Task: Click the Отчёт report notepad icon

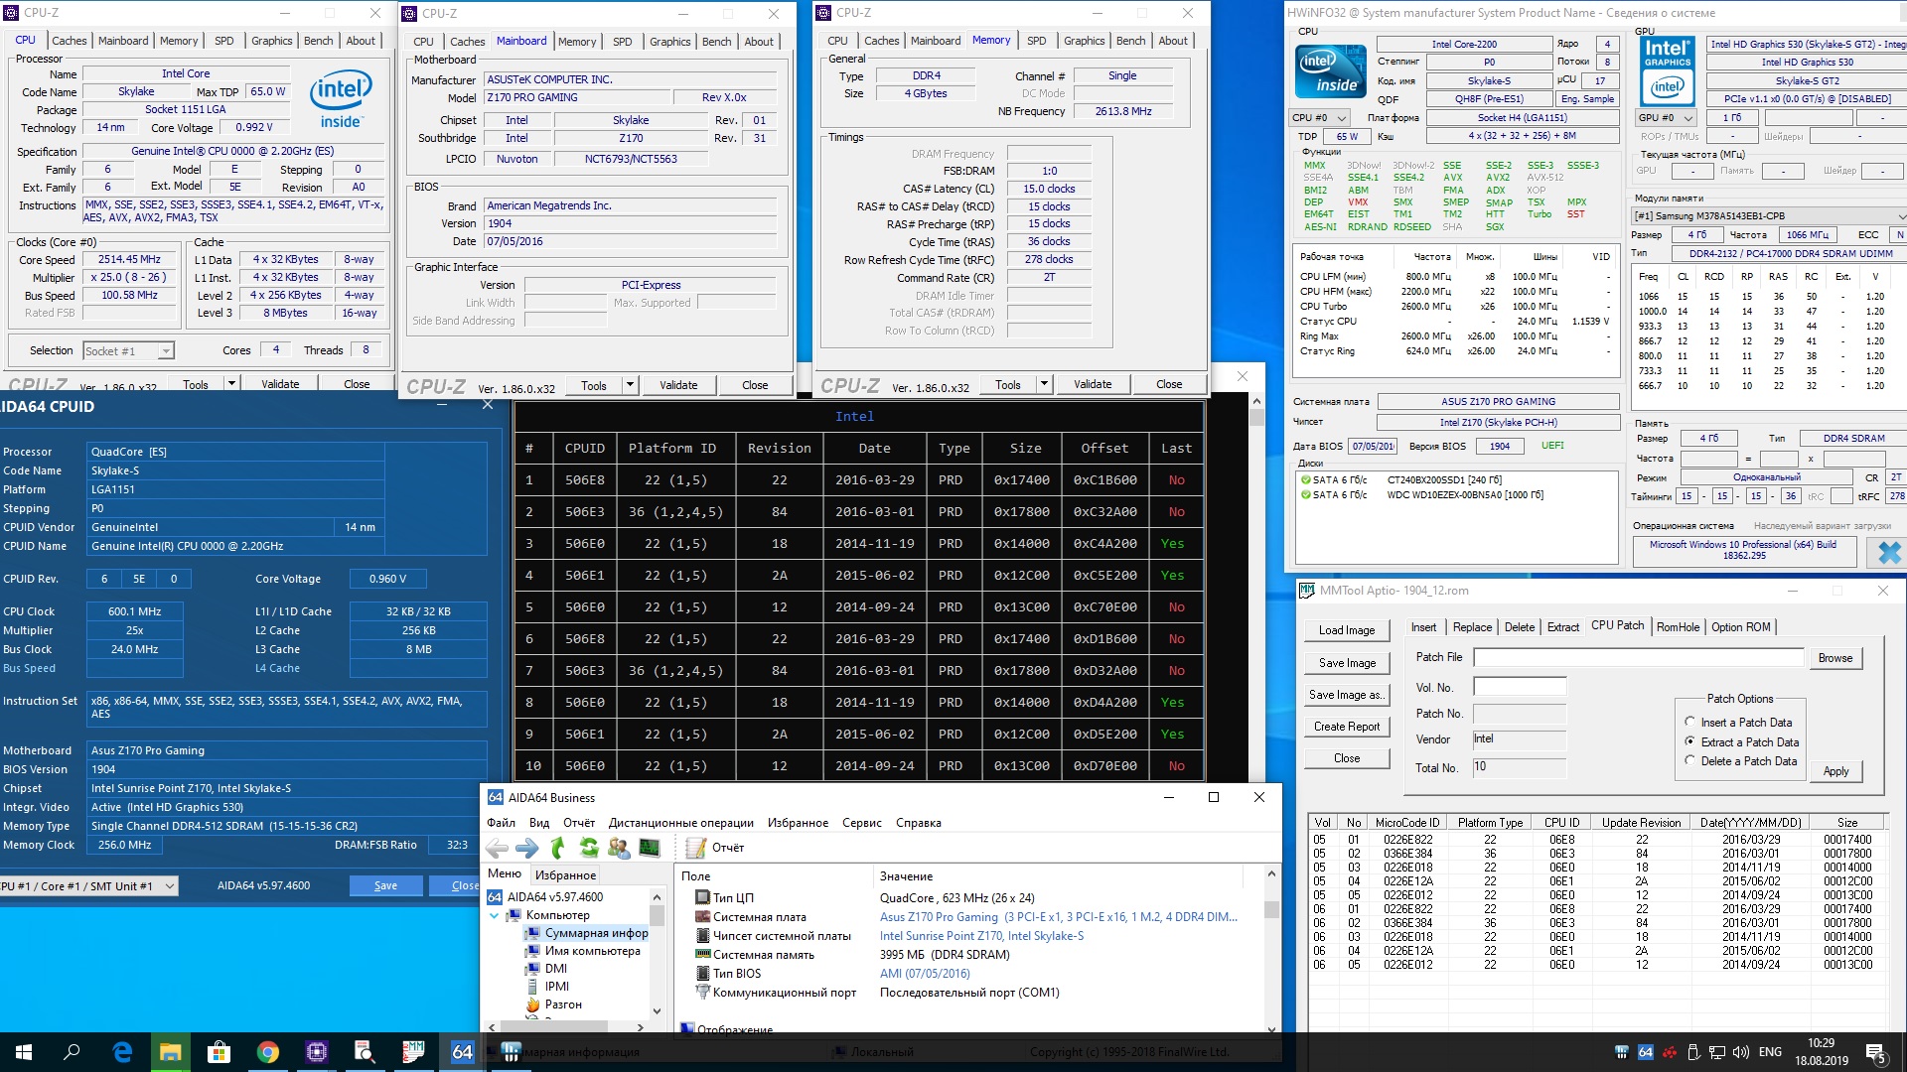Action: point(696,848)
